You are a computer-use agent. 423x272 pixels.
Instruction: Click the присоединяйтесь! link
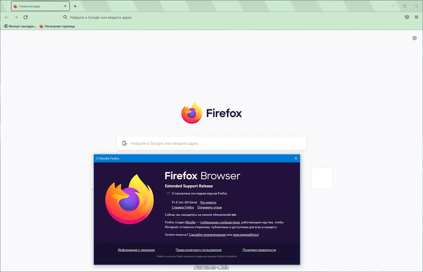[246, 235]
